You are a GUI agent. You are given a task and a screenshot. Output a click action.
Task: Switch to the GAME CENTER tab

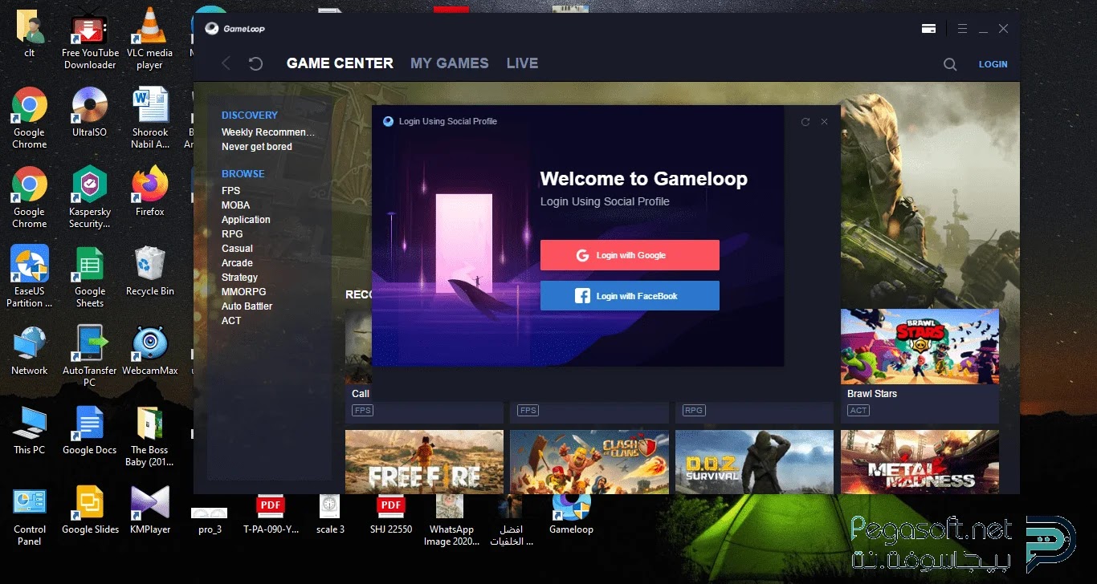340,63
